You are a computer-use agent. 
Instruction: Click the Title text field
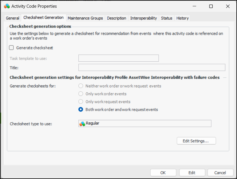(152, 67)
